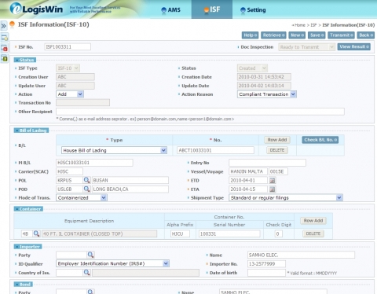This screenshot has width=377, height=294.
Task: Click the ISF breadcrumb link
Action: tap(313, 25)
